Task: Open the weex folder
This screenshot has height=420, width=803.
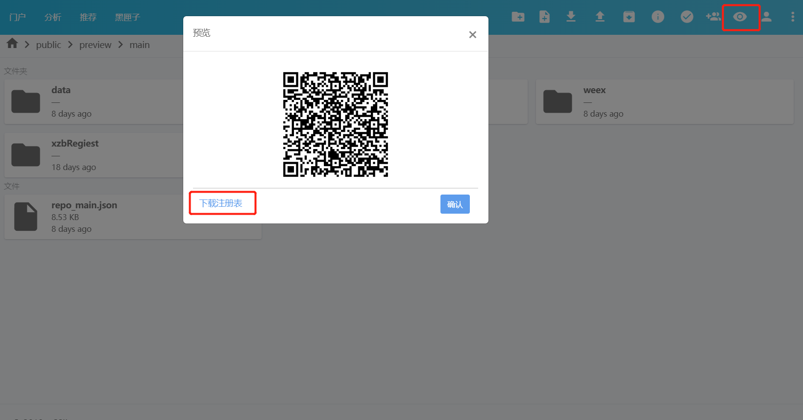Action: tap(665, 101)
